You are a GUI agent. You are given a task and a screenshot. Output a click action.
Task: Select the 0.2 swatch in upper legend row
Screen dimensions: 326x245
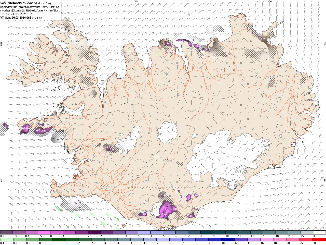7,232
